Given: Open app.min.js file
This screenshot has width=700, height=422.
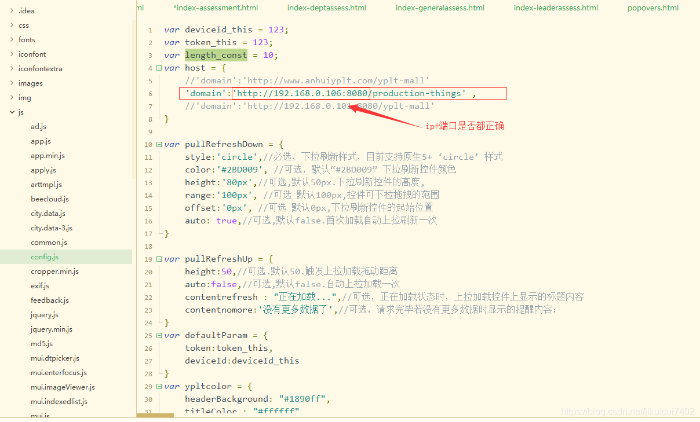Looking at the screenshot, I should 48,156.
